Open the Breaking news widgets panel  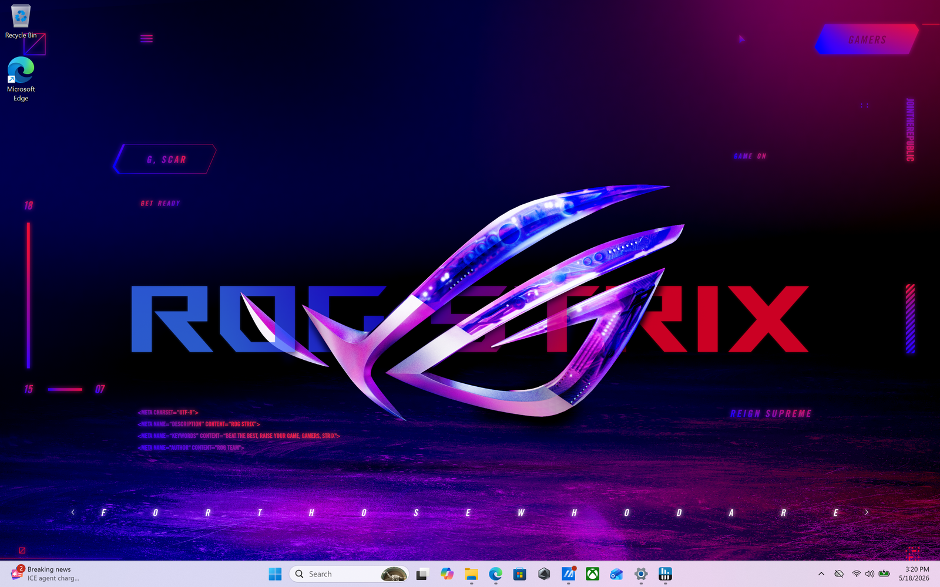(x=45, y=574)
